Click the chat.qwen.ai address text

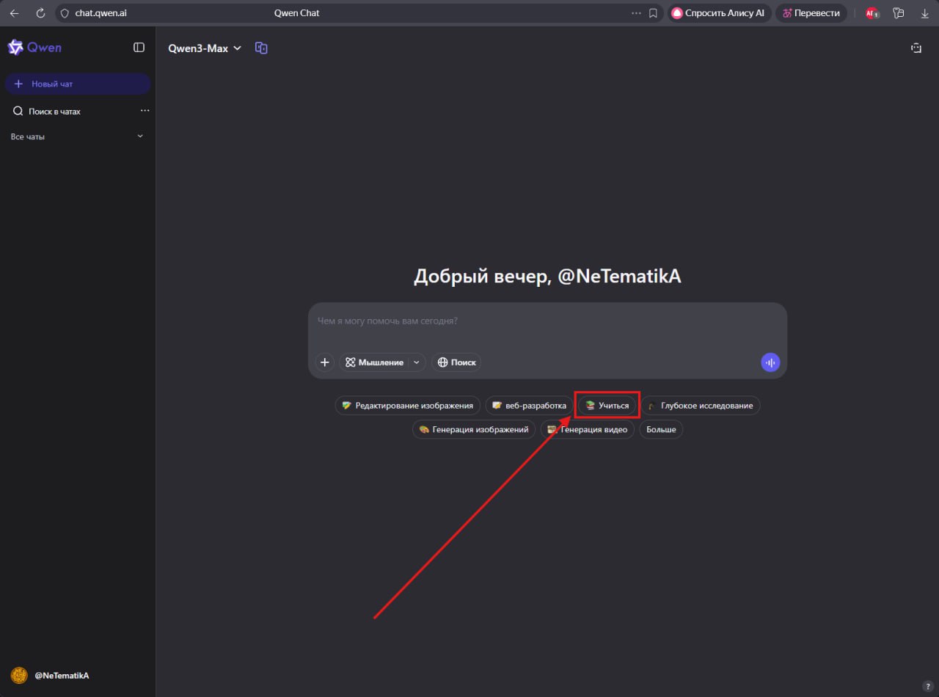(101, 13)
